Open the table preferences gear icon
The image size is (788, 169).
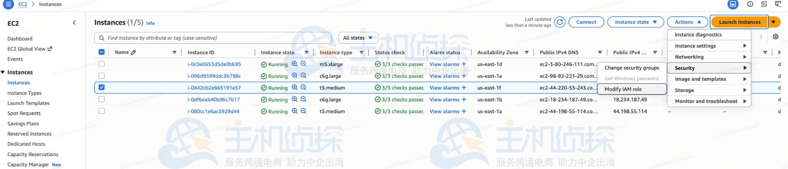(x=775, y=36)
